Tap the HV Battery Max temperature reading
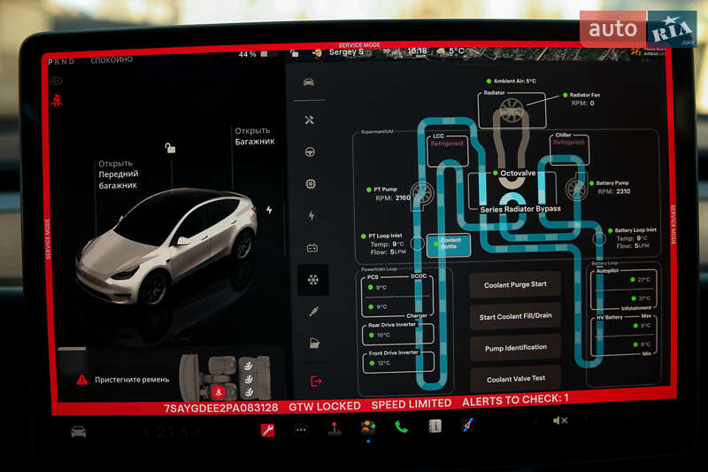 tap(643, 325)
